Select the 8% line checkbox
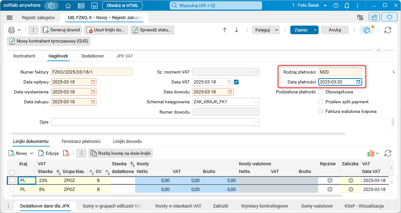This screenshot has width=401, height=213. [12, 189]
